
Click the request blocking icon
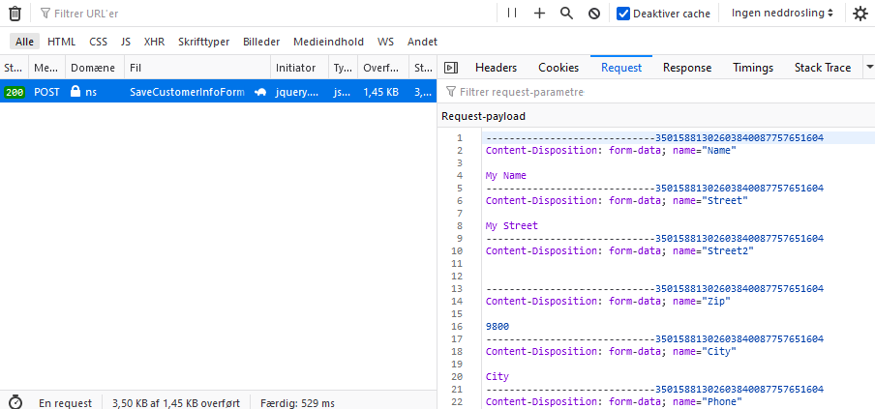(x=593, y=14)
